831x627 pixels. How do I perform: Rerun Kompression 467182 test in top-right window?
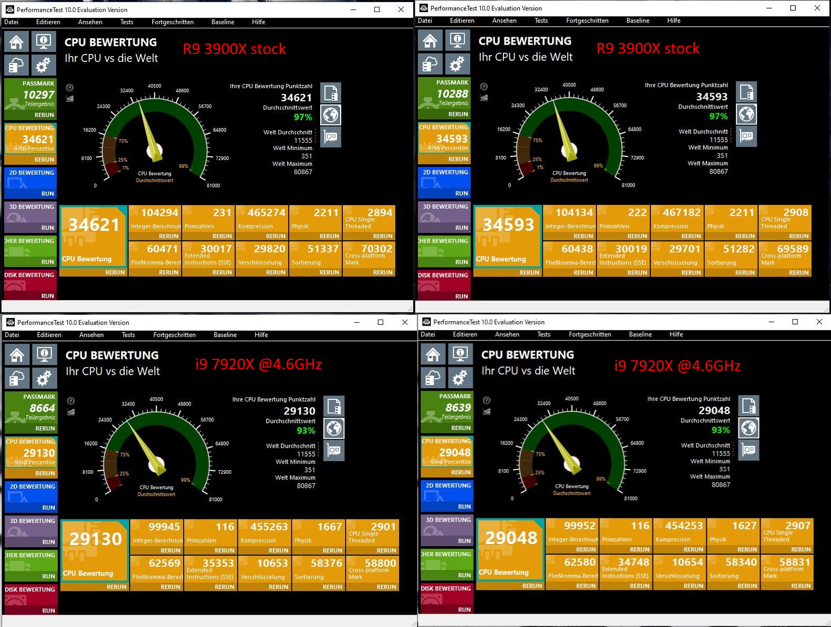pyautogui.click(x=691, y=236)
